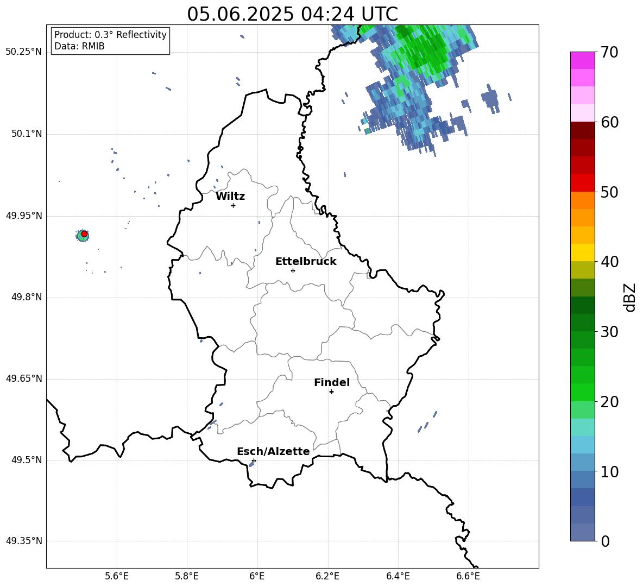Click the colorbar tick label 30
This screenshot has width=643, height=587.
tap(609, 332)
